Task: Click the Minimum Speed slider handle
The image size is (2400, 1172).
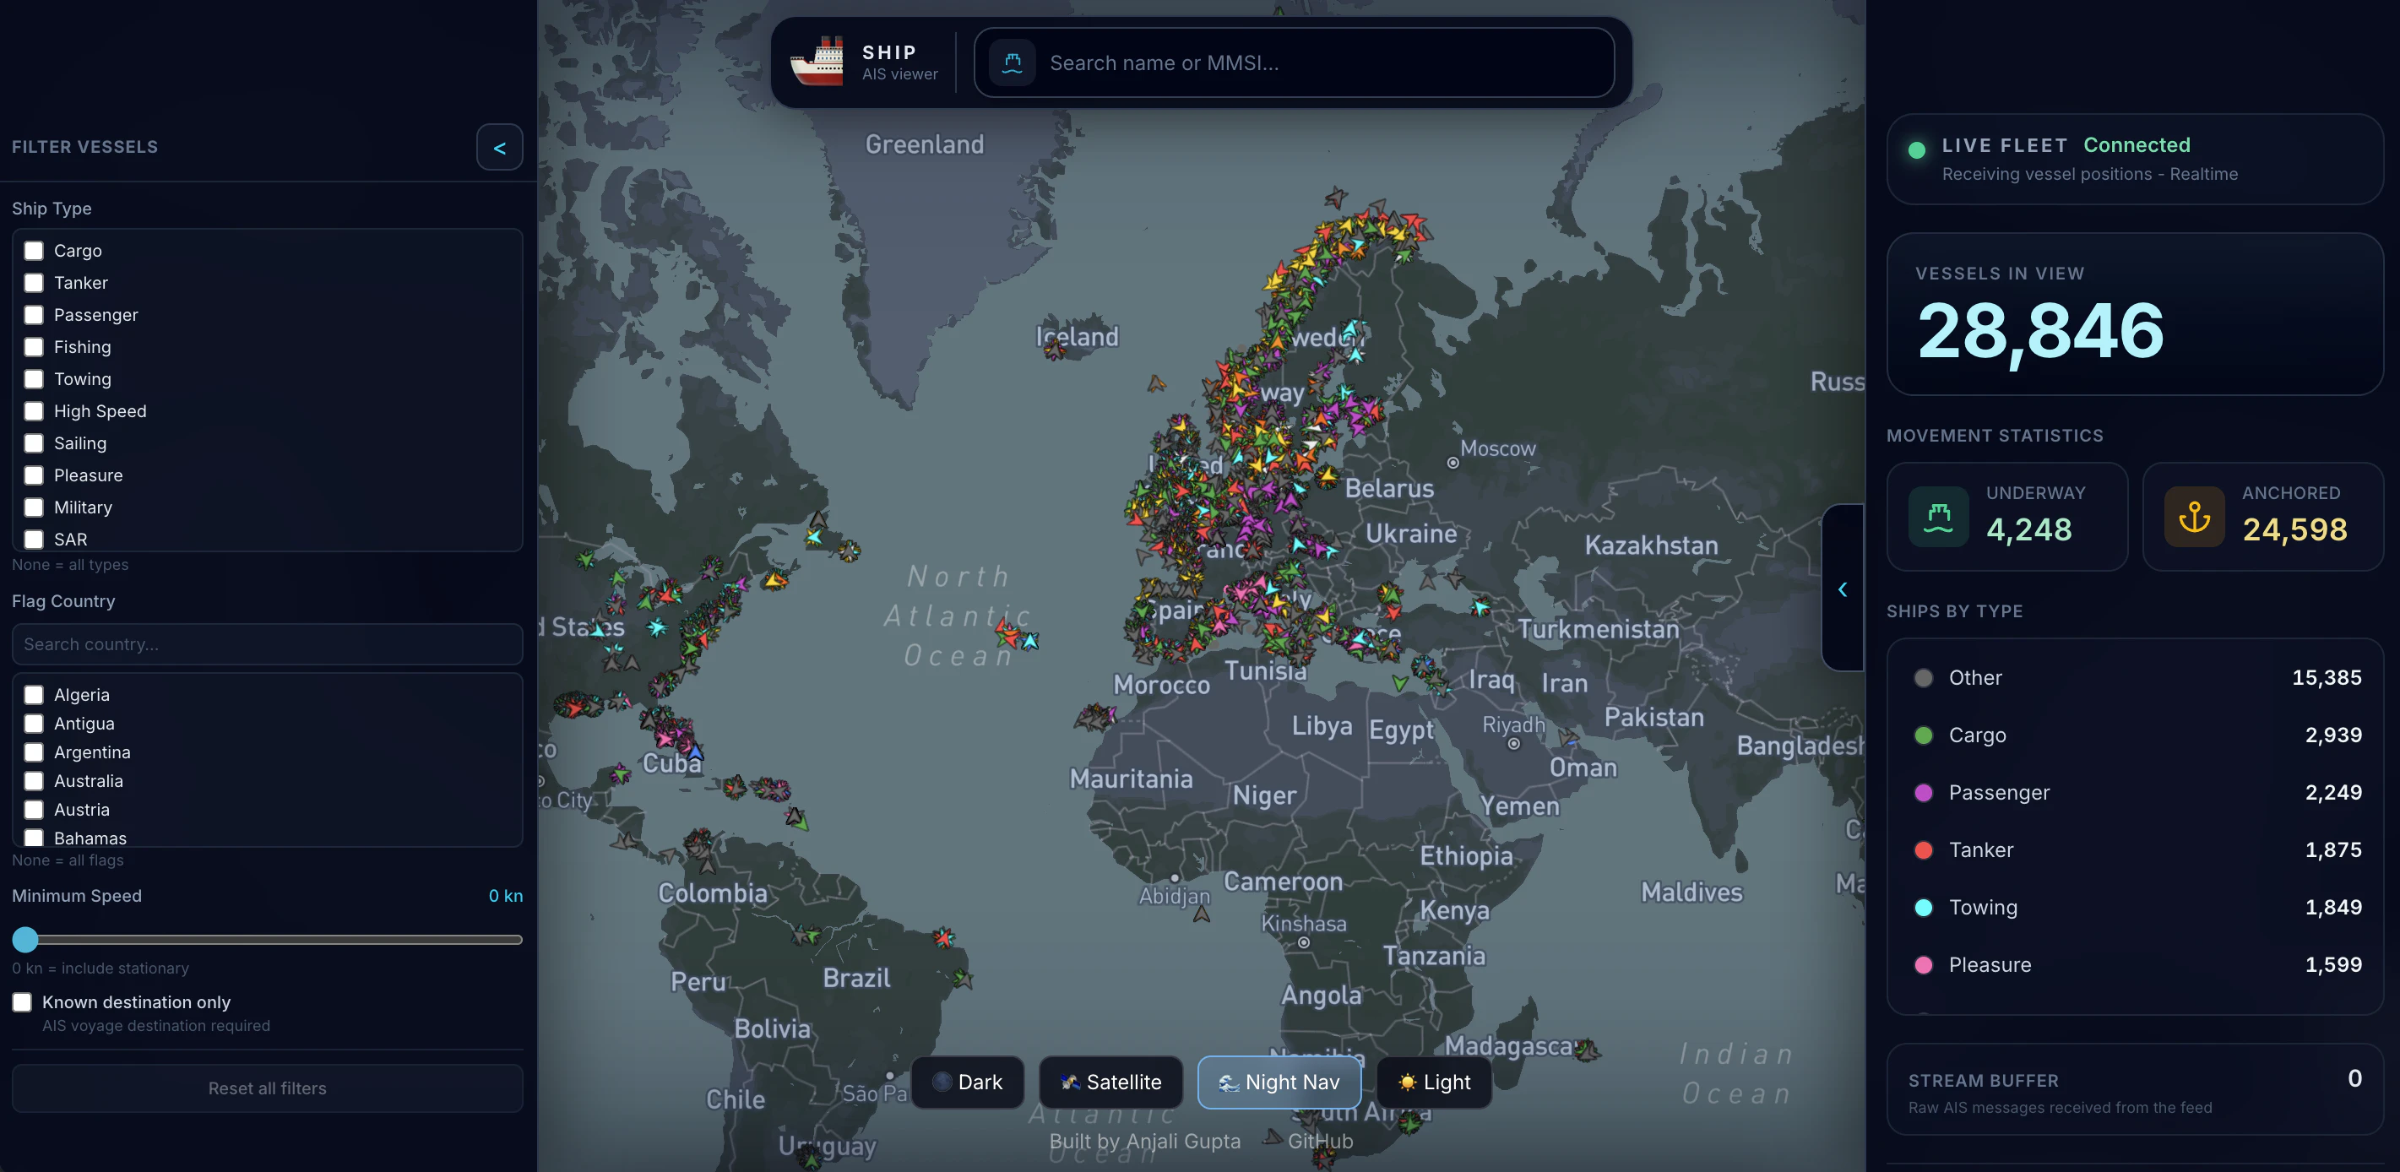Action: 26,939
